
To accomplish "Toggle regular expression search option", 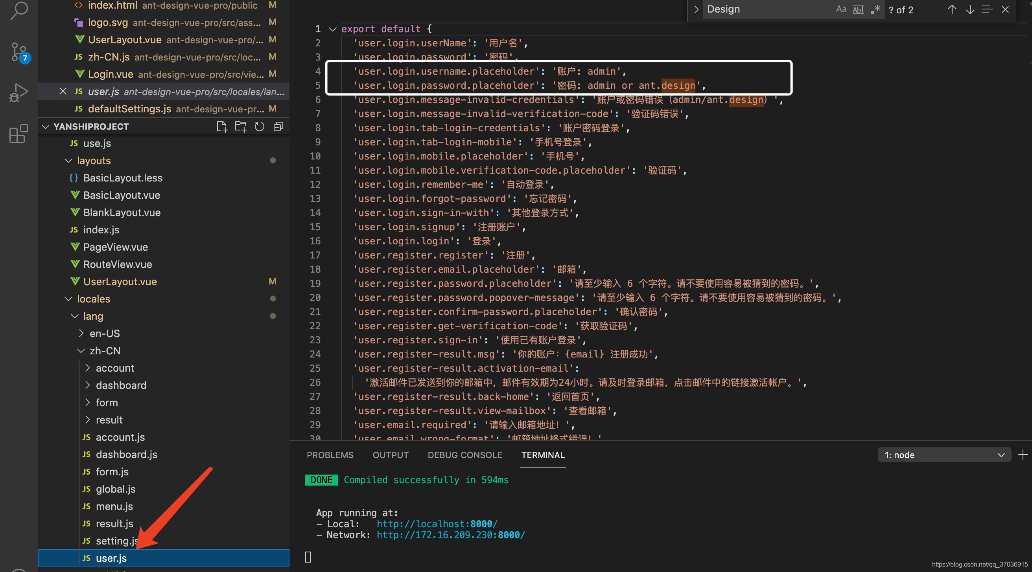I will tap(875, 9).
